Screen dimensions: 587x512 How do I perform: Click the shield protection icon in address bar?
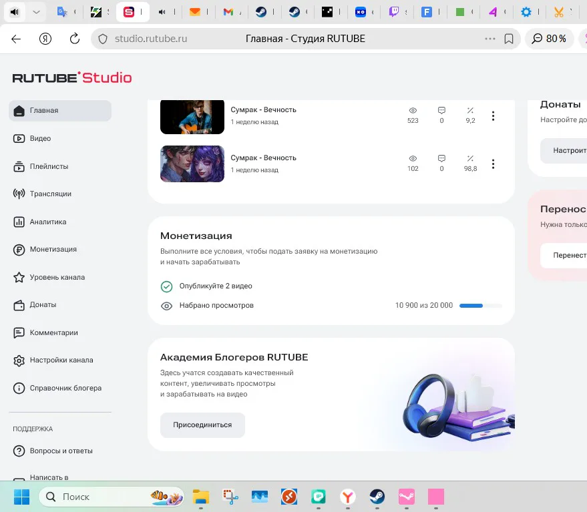point(103,39)
